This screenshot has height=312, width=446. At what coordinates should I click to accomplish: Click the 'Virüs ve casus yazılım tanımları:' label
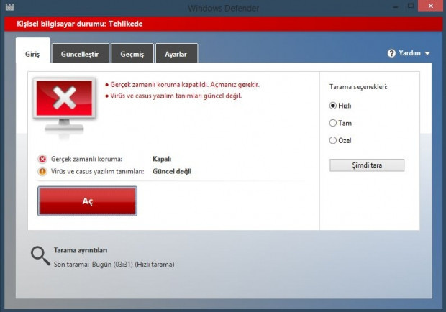[98, 172]
